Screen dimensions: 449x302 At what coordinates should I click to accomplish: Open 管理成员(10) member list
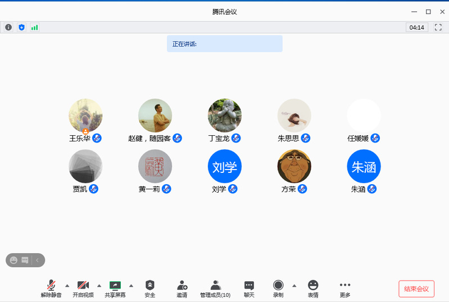click(215, 289)
